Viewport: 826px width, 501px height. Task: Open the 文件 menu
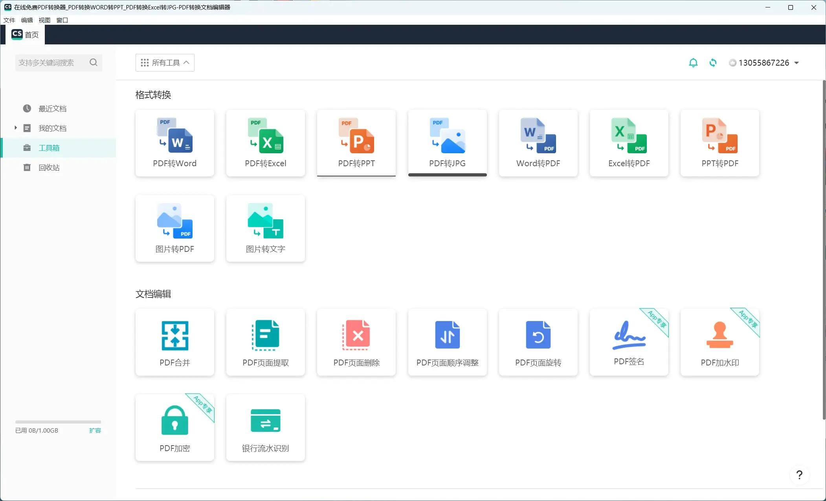9,20
